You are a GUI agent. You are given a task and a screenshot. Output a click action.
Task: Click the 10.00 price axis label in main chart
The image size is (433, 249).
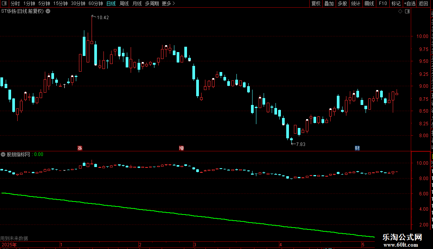coord(422,36)
